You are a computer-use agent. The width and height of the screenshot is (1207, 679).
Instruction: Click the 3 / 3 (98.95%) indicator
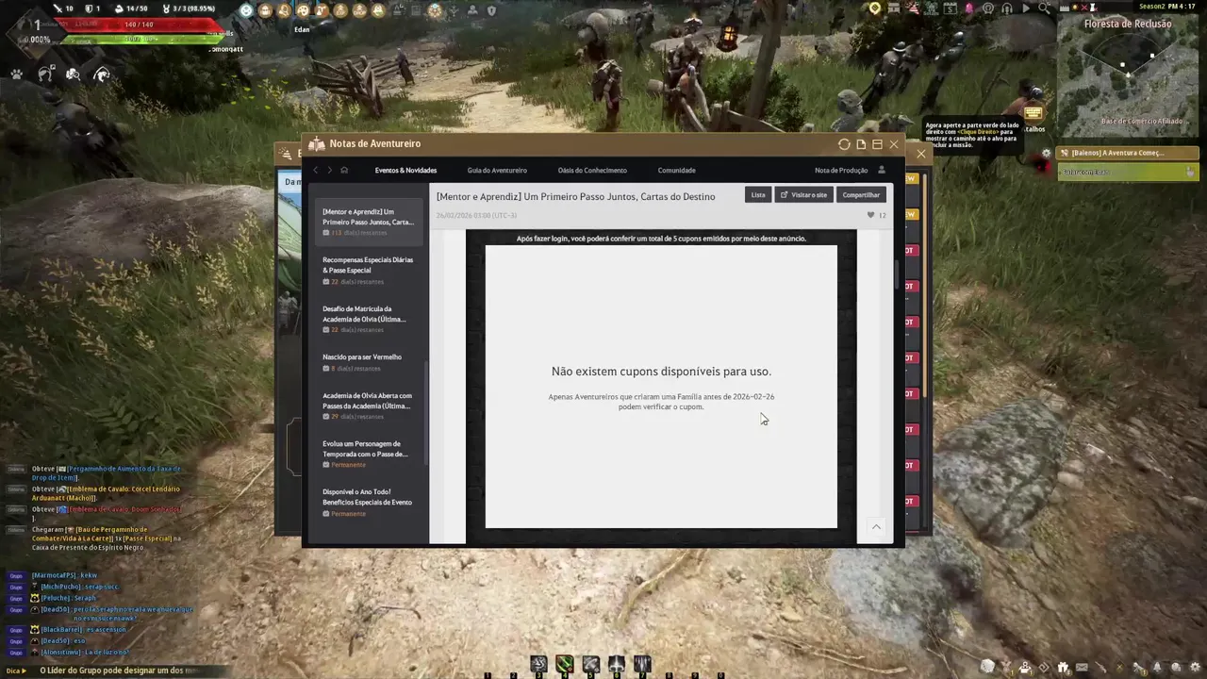(x=188, y=8)
